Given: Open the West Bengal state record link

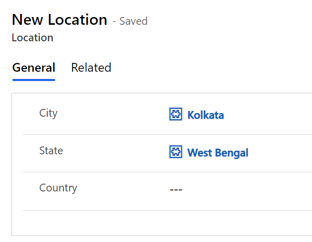Looking at the screenshot, I should click(x=218, y=152).
